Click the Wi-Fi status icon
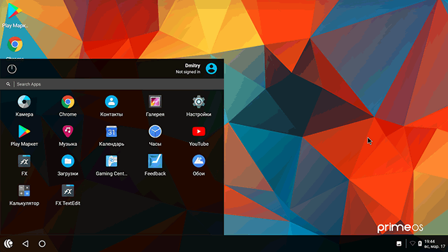 click(412, 244)
